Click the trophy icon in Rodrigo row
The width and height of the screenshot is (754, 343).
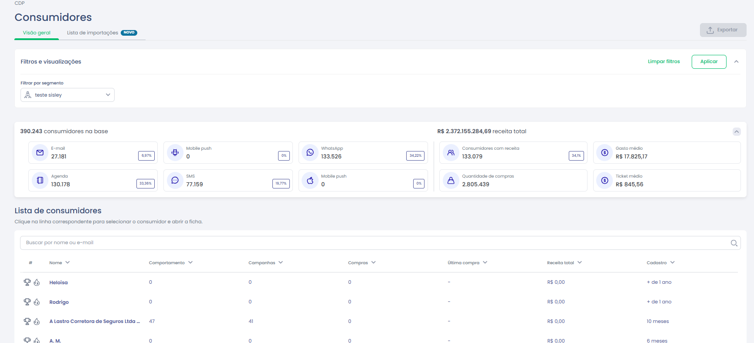point(27,302)
